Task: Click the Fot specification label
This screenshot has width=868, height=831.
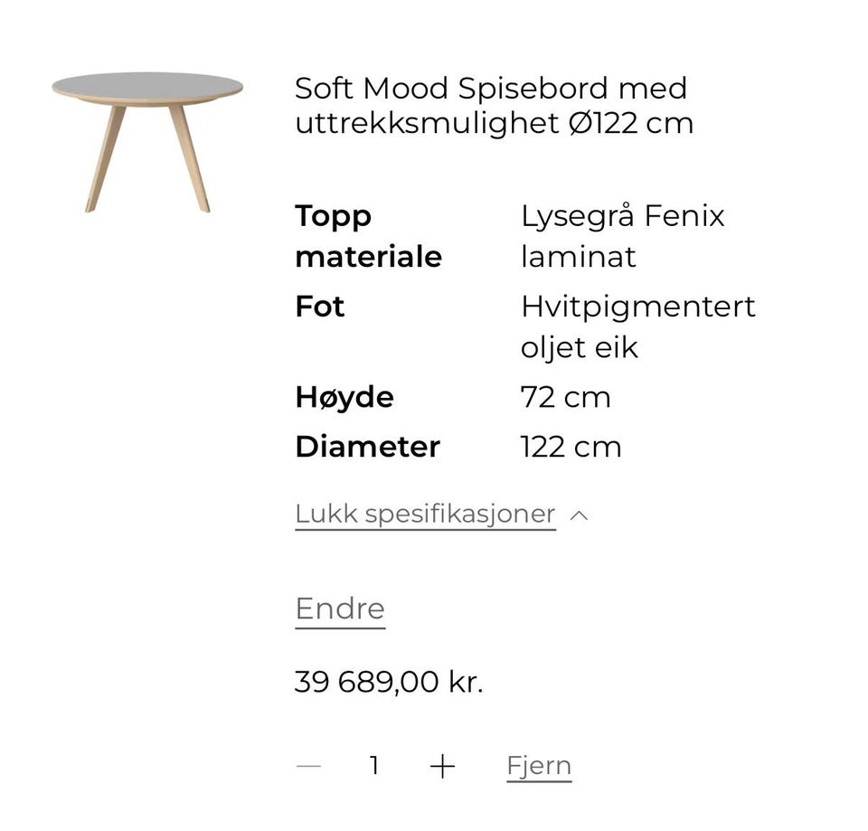Action: click(320, 307)
